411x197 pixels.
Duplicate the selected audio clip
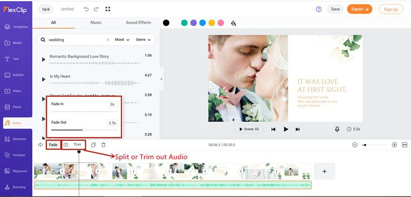(93, 145)
